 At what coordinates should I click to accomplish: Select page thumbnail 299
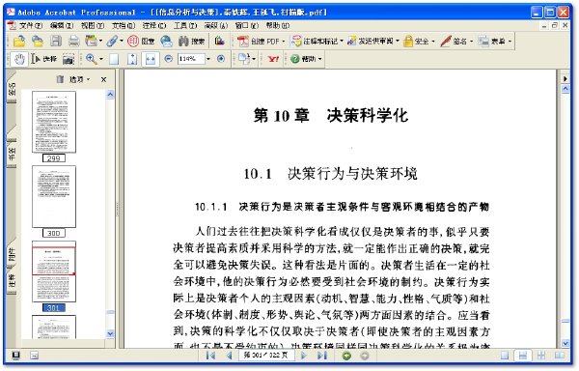click(54, 122)
